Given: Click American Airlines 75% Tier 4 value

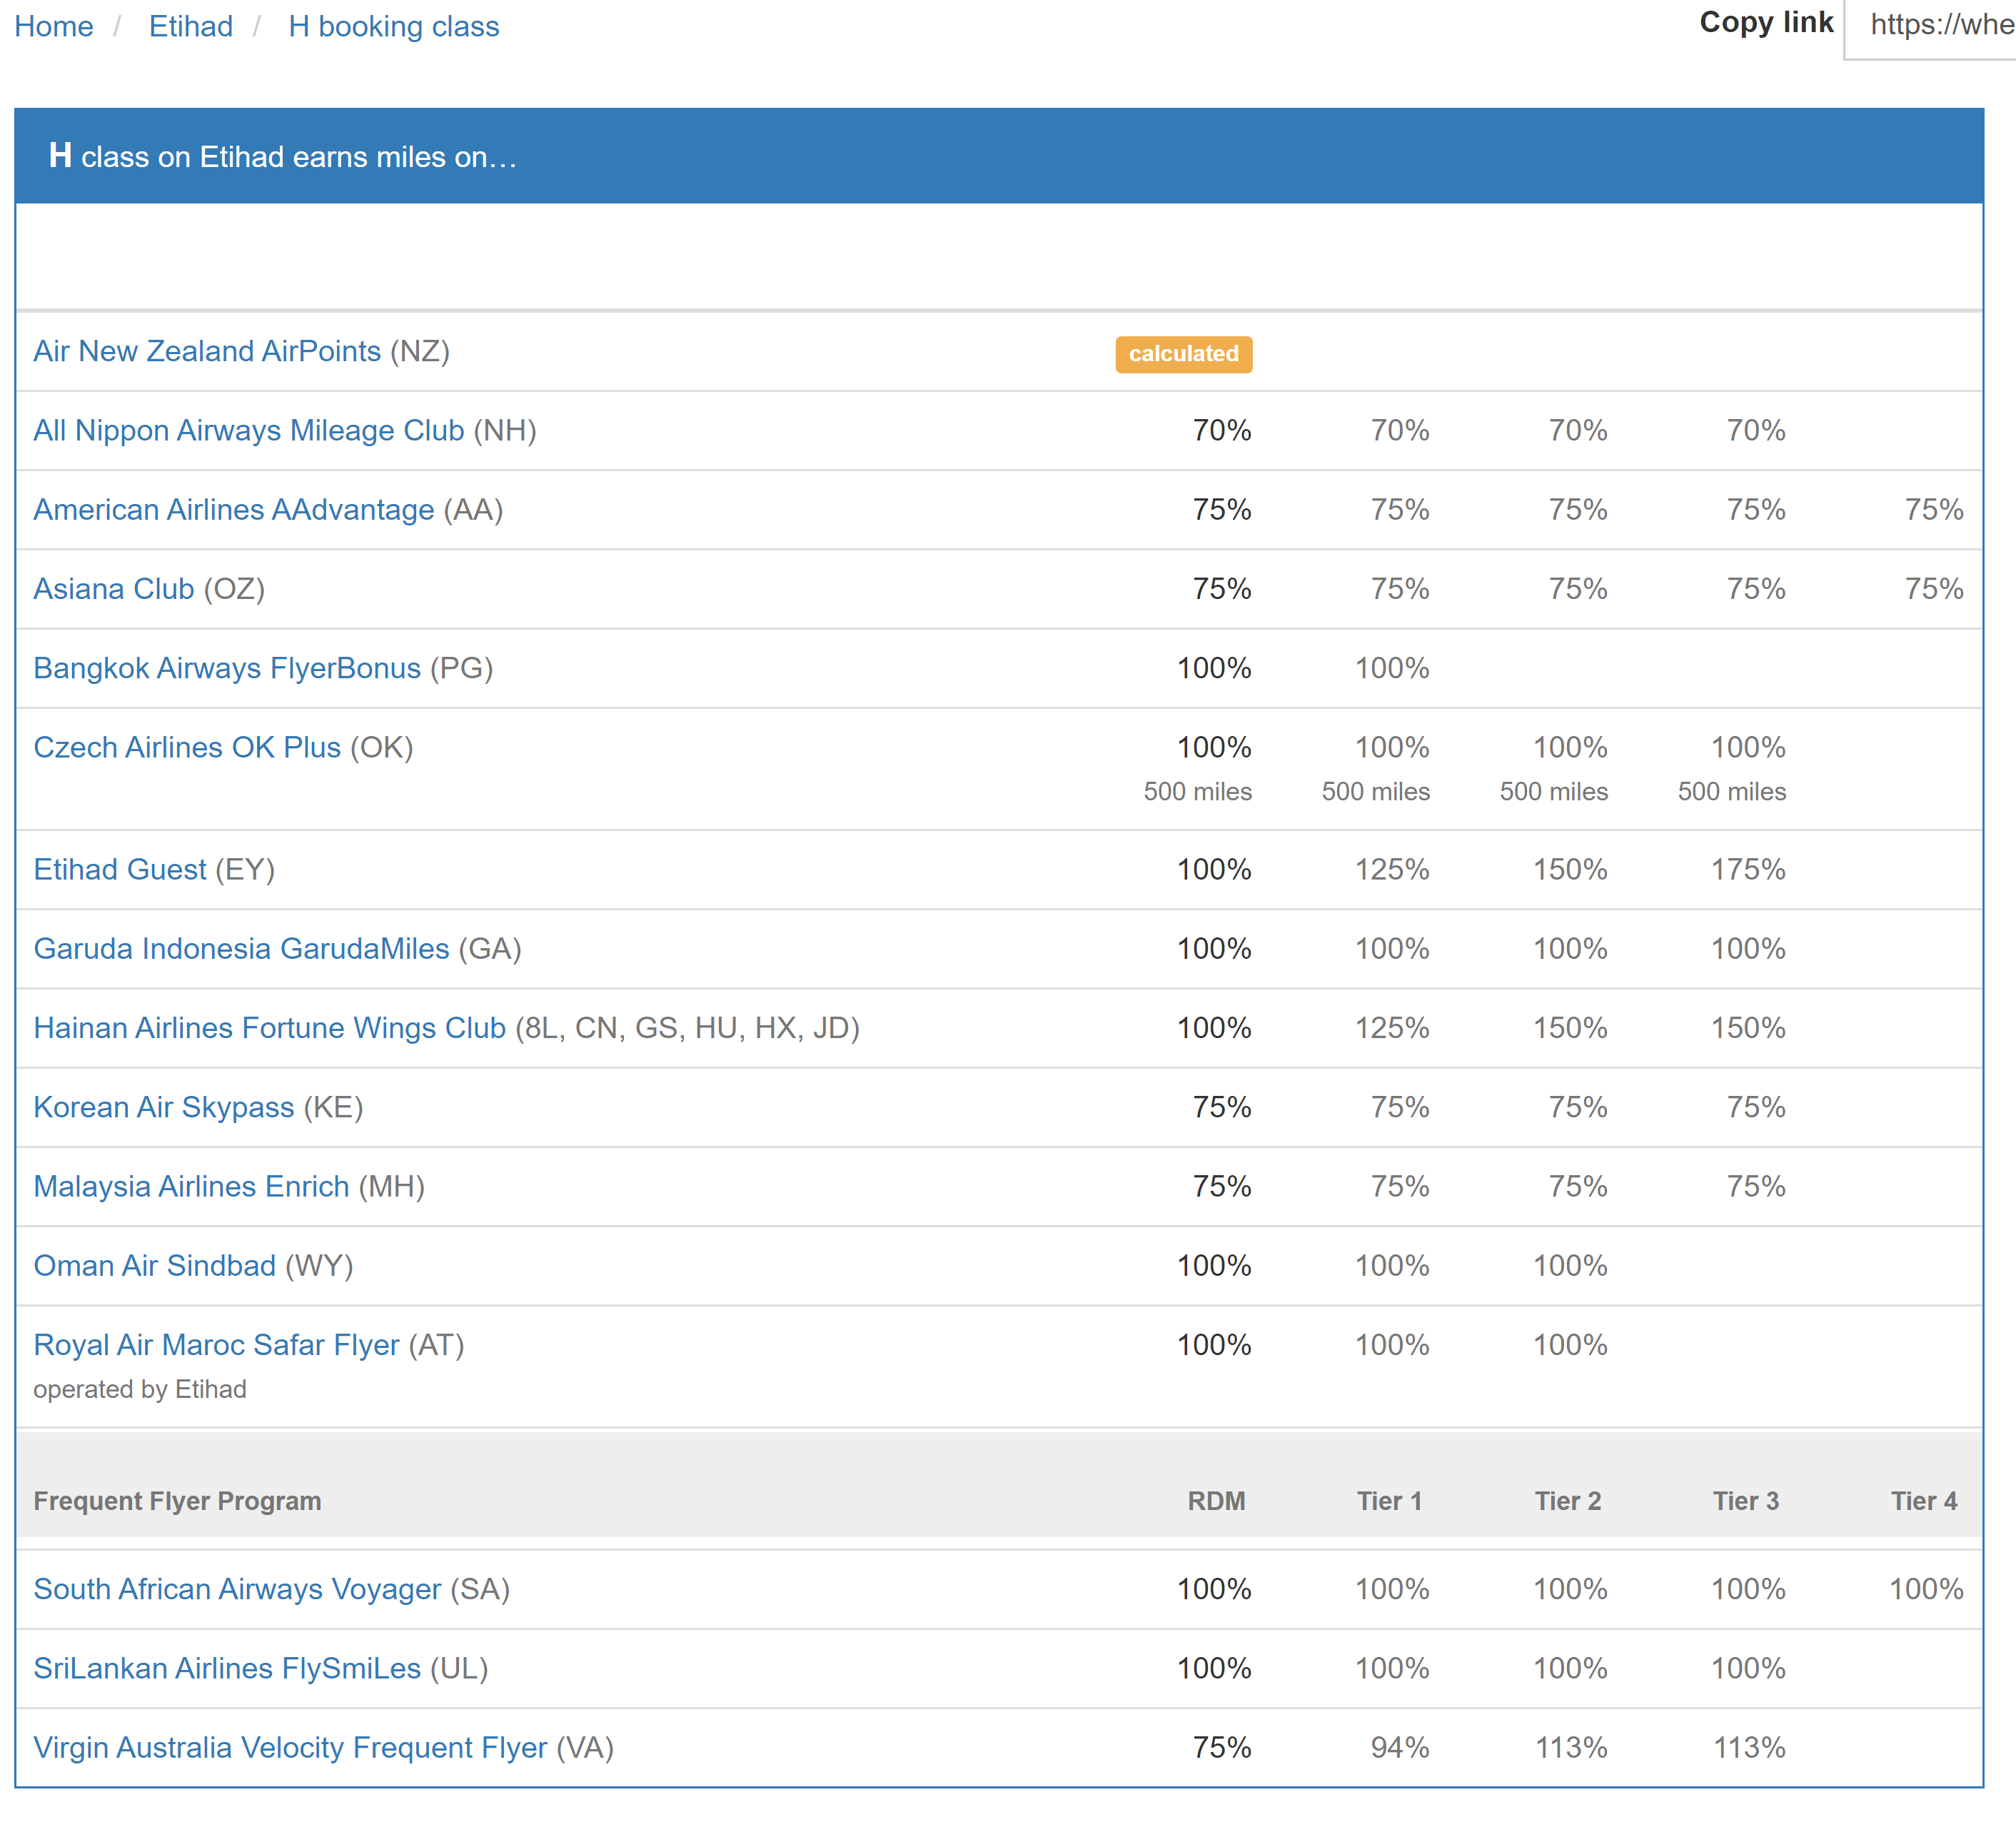Looking at the screenshot, I should pos(1934,509).
